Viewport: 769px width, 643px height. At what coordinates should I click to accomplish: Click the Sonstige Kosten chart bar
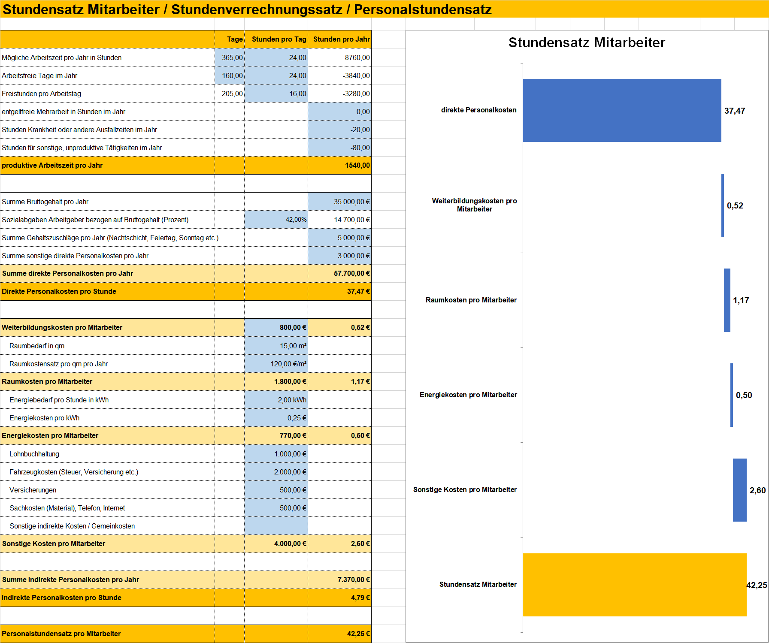[740, 490]
